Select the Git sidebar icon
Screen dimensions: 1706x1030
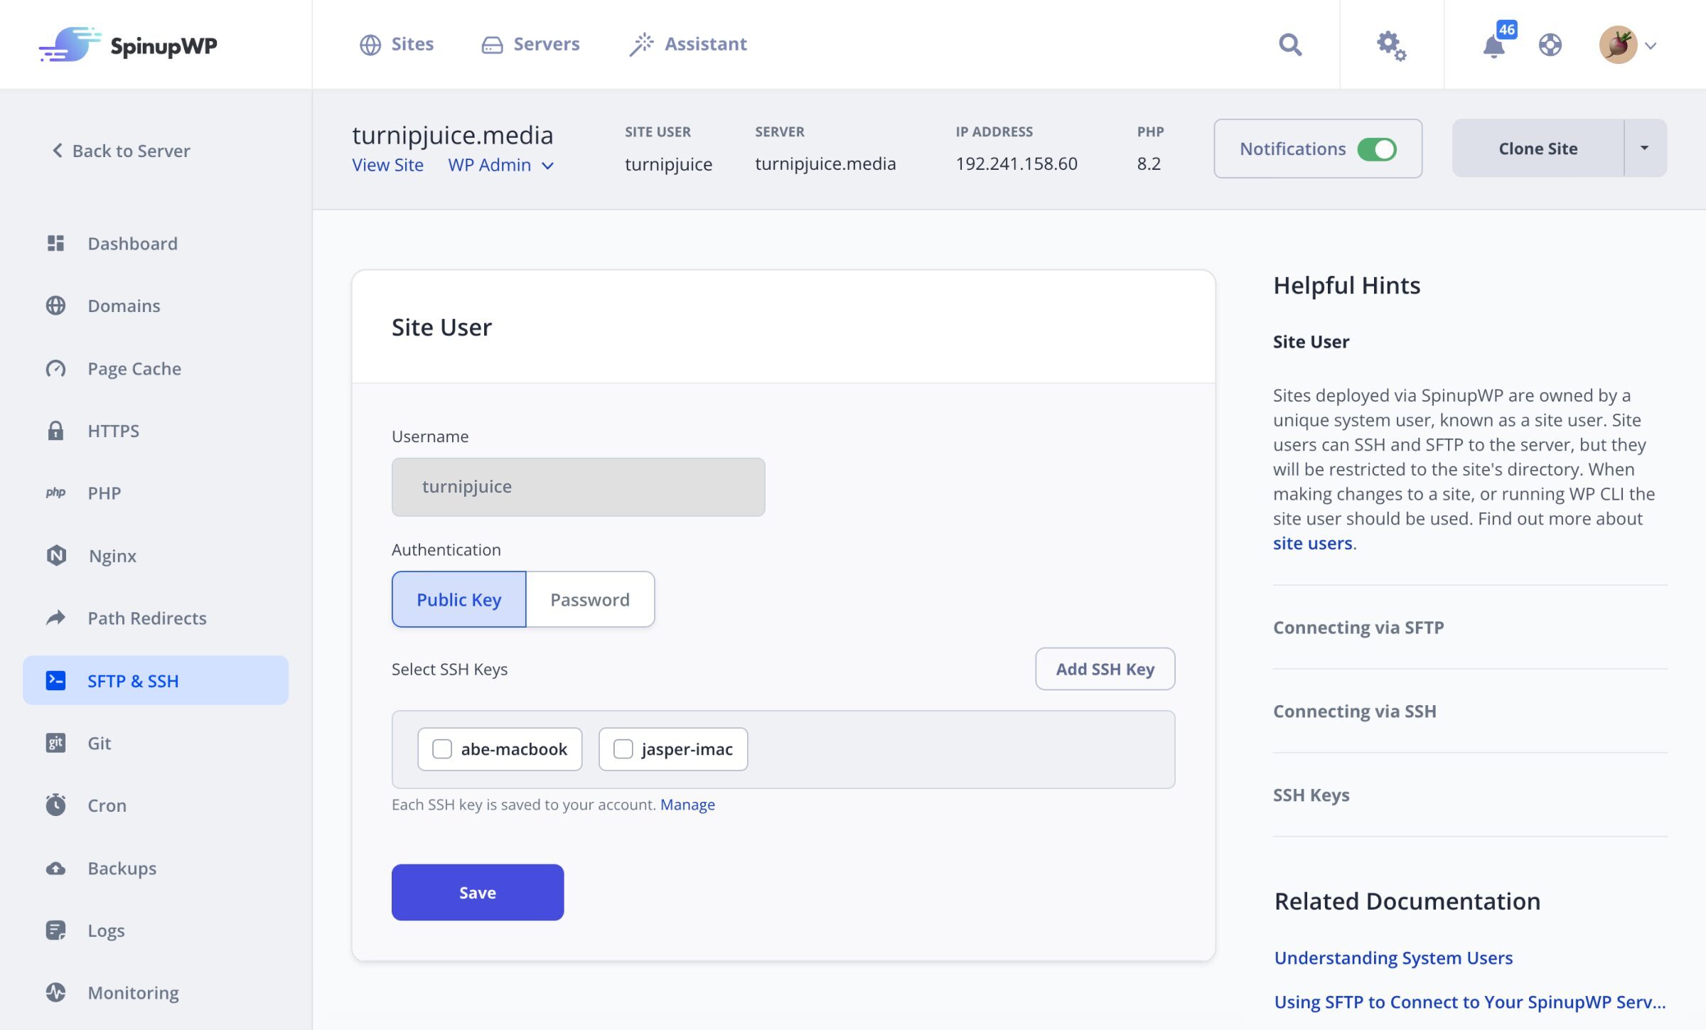pos(56,743)
